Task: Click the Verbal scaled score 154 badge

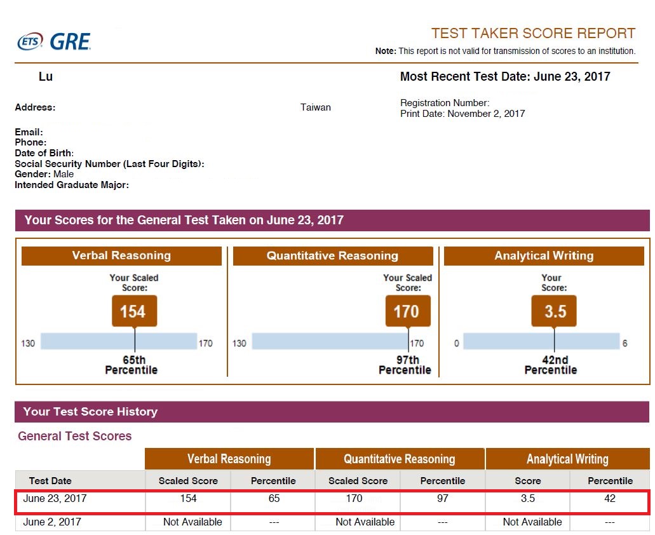Action: (135, 311)
